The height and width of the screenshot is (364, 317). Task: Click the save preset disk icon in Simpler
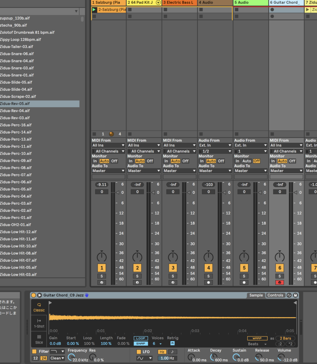point(295,295)
